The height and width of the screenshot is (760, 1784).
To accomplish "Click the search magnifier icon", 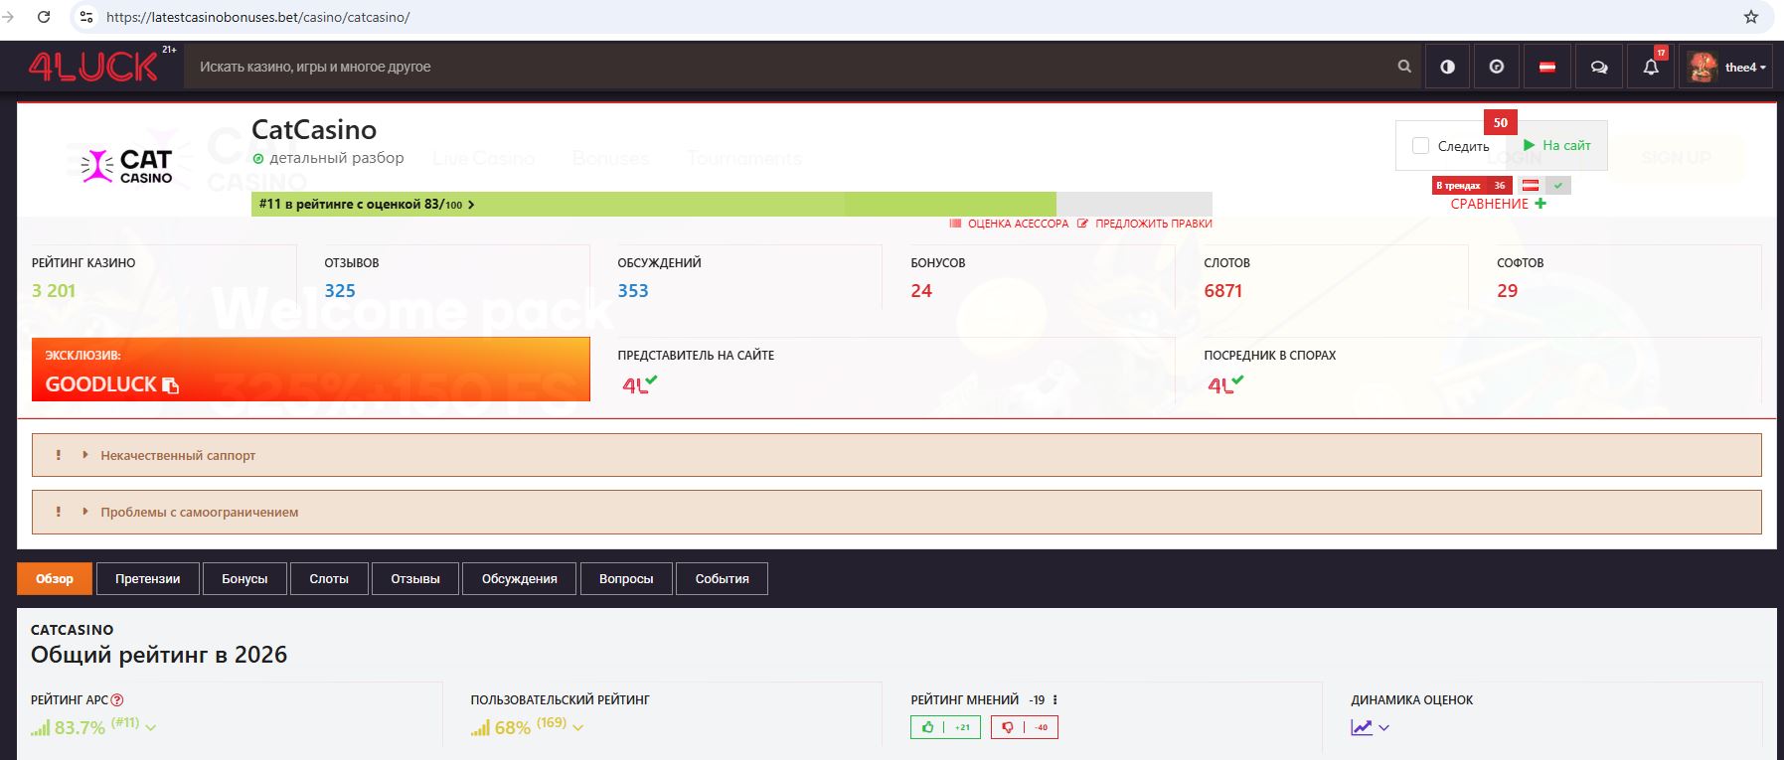I will coord(1404,67).
